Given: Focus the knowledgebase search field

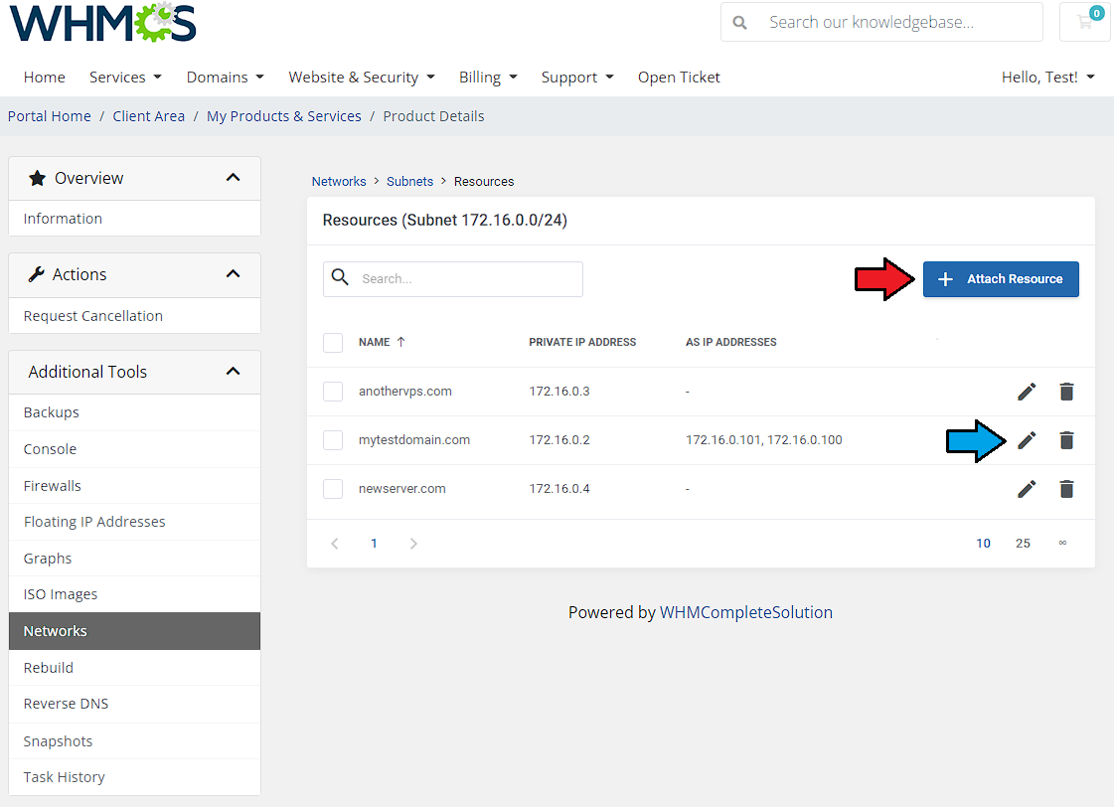Looking at the screenshot, I should tap(881, 22).
